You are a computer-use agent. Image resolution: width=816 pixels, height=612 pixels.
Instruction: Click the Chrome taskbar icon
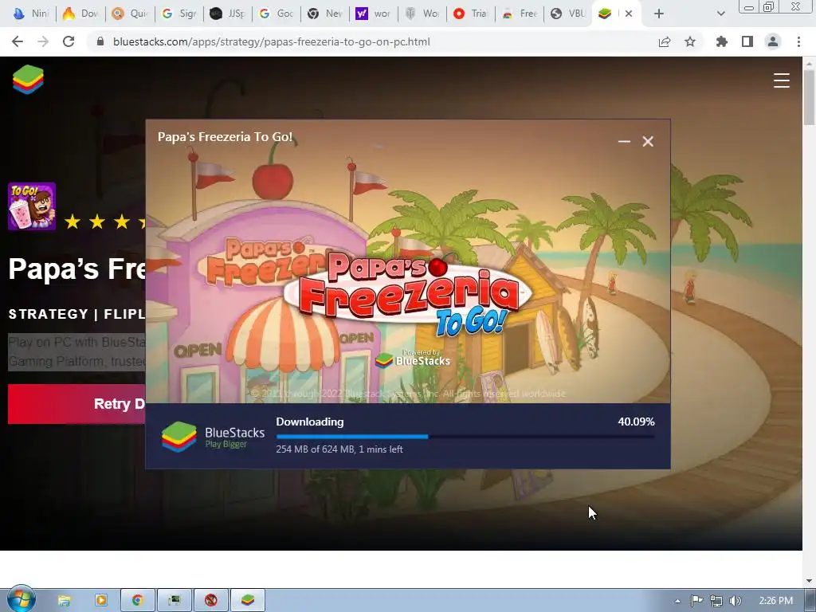pyautogui.click(x=137, y=601)
